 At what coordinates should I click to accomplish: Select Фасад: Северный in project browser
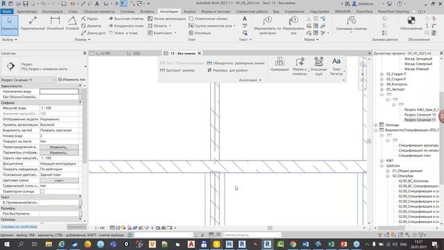[x=418, y=64]
